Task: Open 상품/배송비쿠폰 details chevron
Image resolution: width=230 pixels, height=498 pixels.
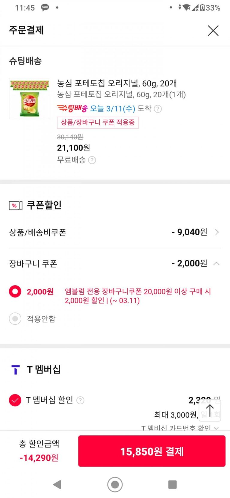Action: click(217, 232)
